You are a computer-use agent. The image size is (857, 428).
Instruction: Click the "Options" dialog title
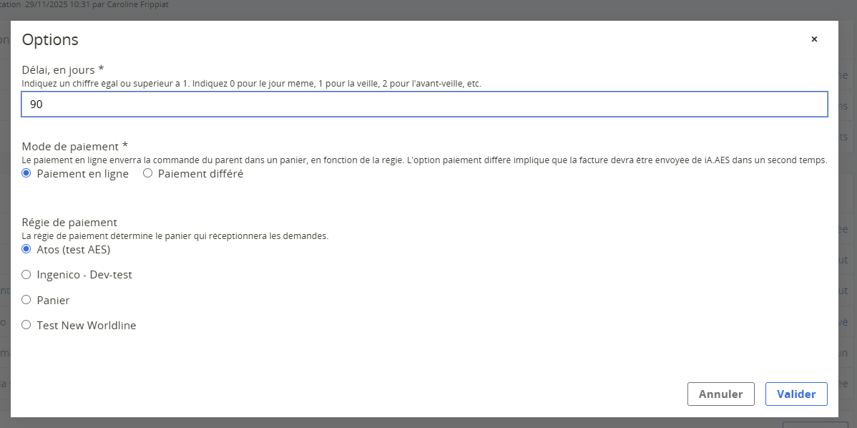click(50, 39)
